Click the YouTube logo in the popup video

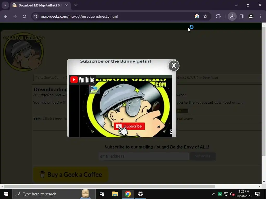(x=82, y=80)
